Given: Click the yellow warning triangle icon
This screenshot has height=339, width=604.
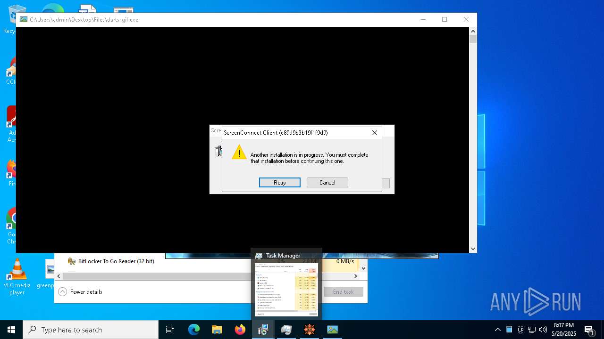Looking at the screenshot, I should click(x=239, y=152).
